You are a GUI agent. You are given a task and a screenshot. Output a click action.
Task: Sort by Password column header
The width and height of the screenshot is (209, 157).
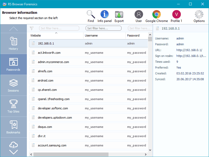[137, 35]
